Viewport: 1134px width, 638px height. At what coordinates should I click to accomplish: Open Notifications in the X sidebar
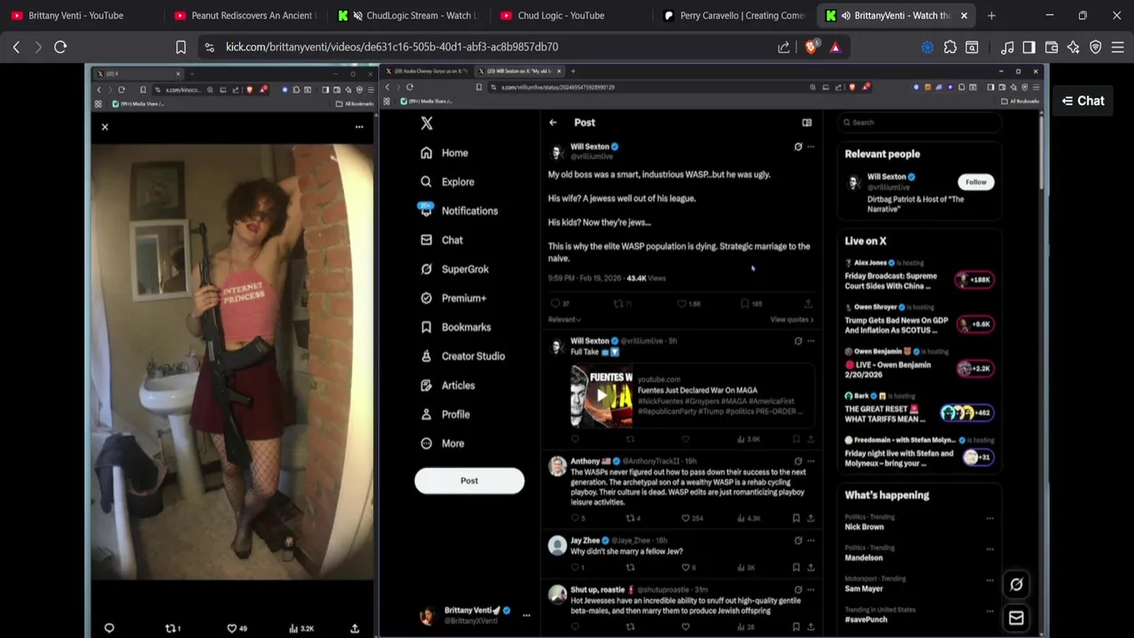tap(459, 211)
